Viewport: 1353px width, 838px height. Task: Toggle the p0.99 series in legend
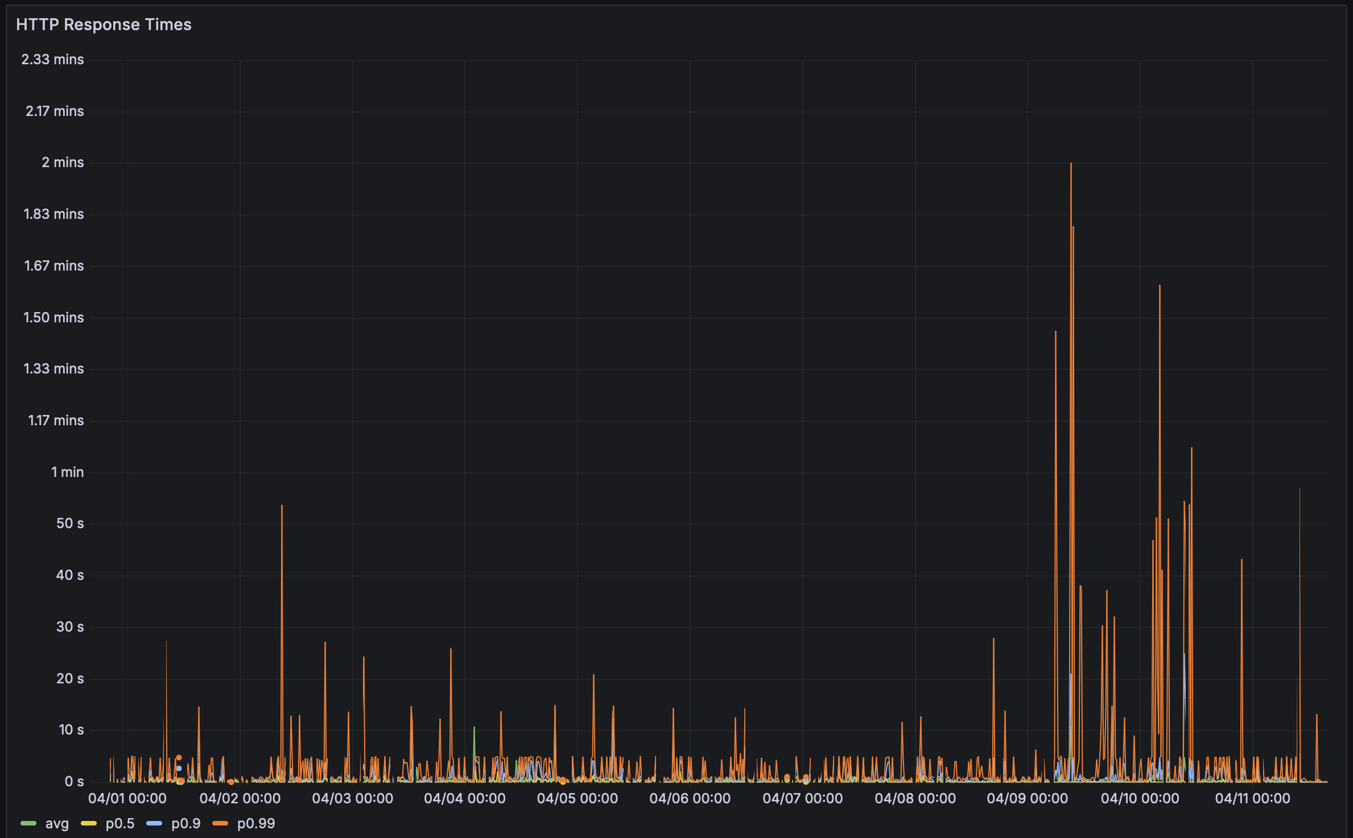256,823
